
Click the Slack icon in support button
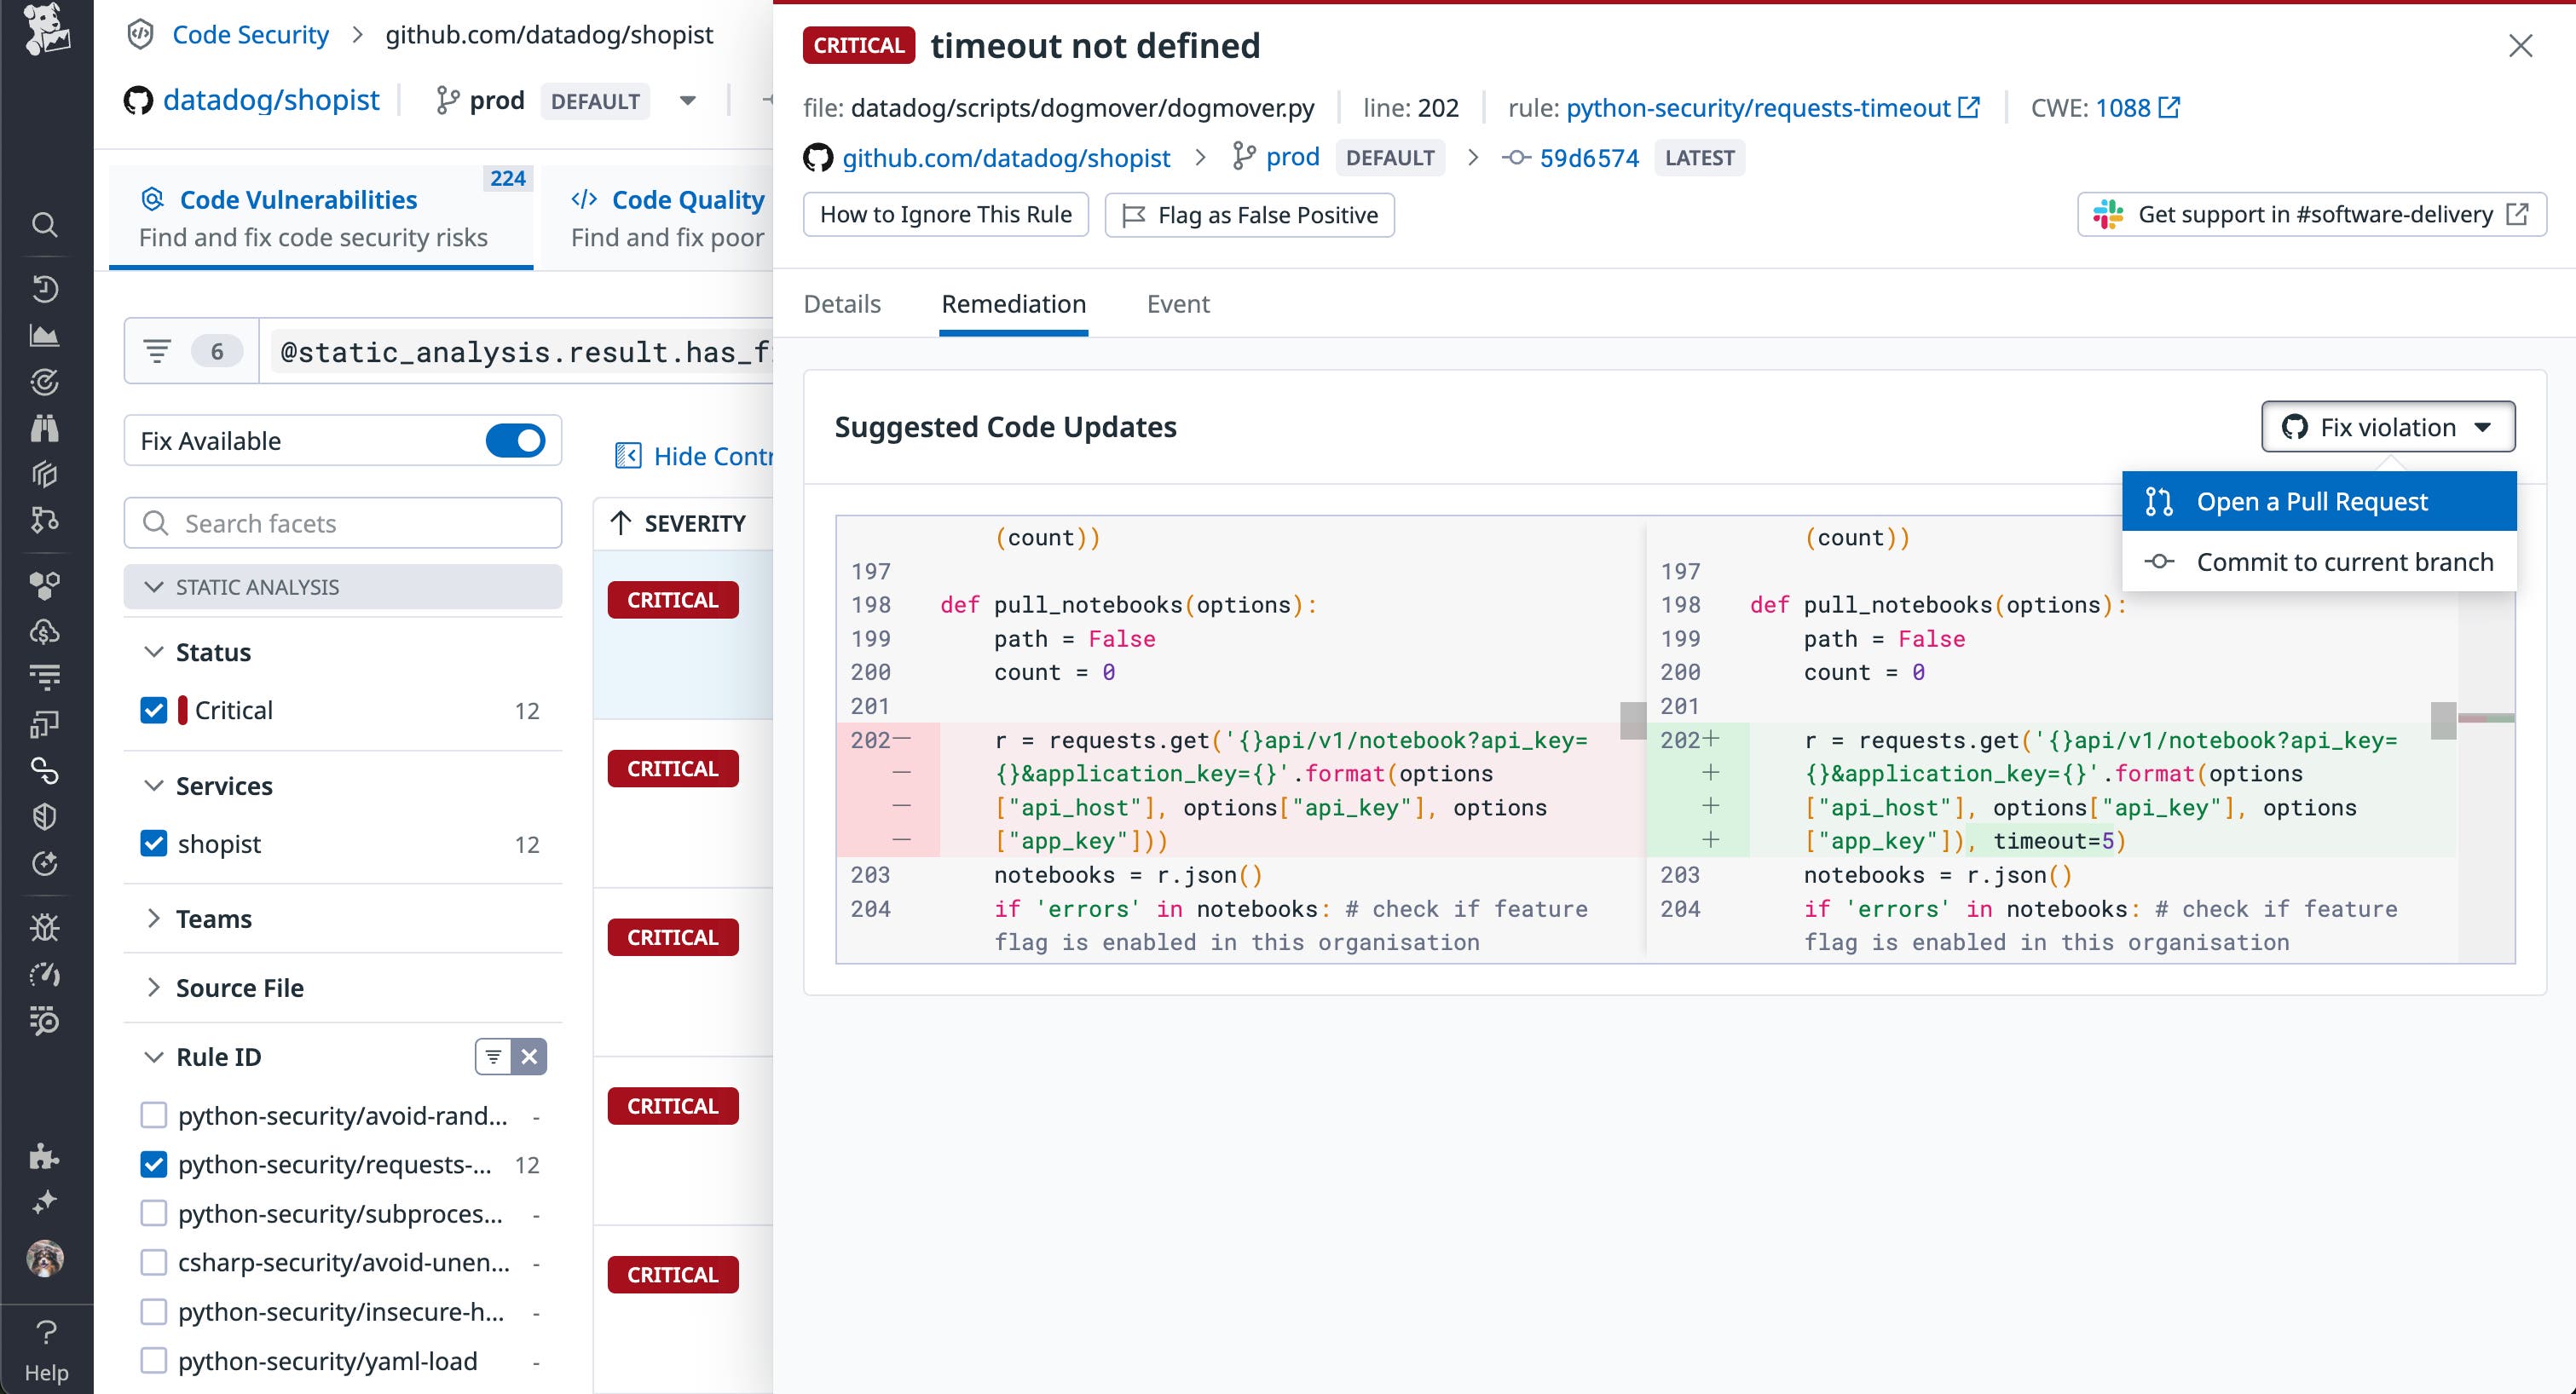click(x=2107, y=214)
